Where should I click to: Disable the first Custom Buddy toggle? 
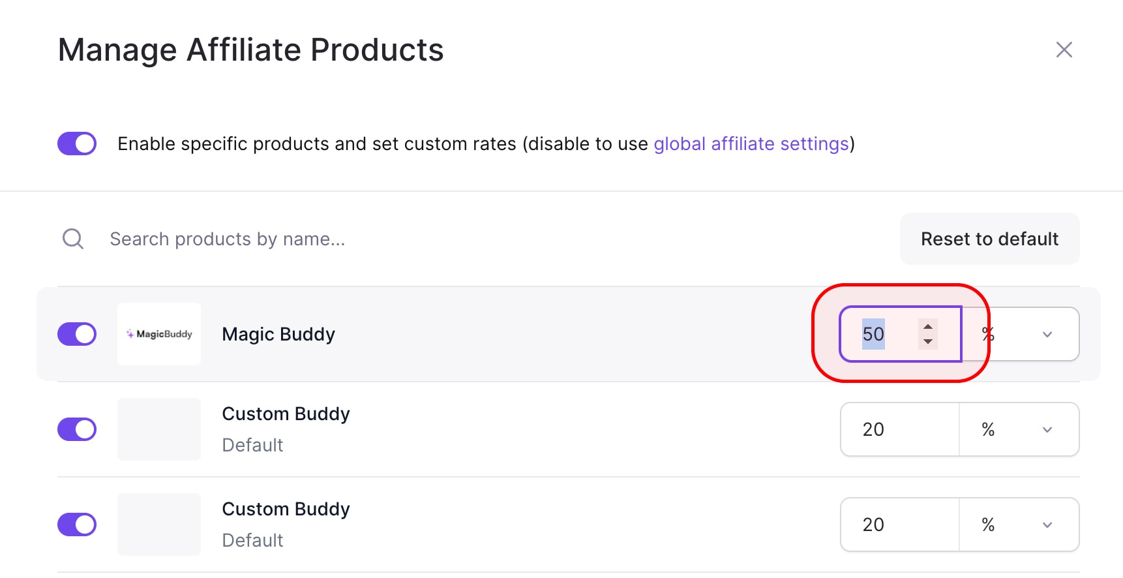click(x=76, y=429)
